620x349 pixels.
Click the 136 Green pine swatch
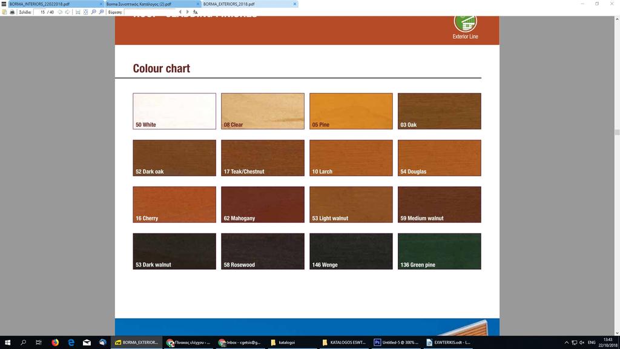click(440, 251)
